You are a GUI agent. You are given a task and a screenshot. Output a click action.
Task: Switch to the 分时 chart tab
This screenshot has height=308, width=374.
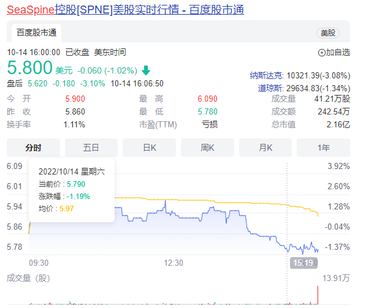(33, 148)
